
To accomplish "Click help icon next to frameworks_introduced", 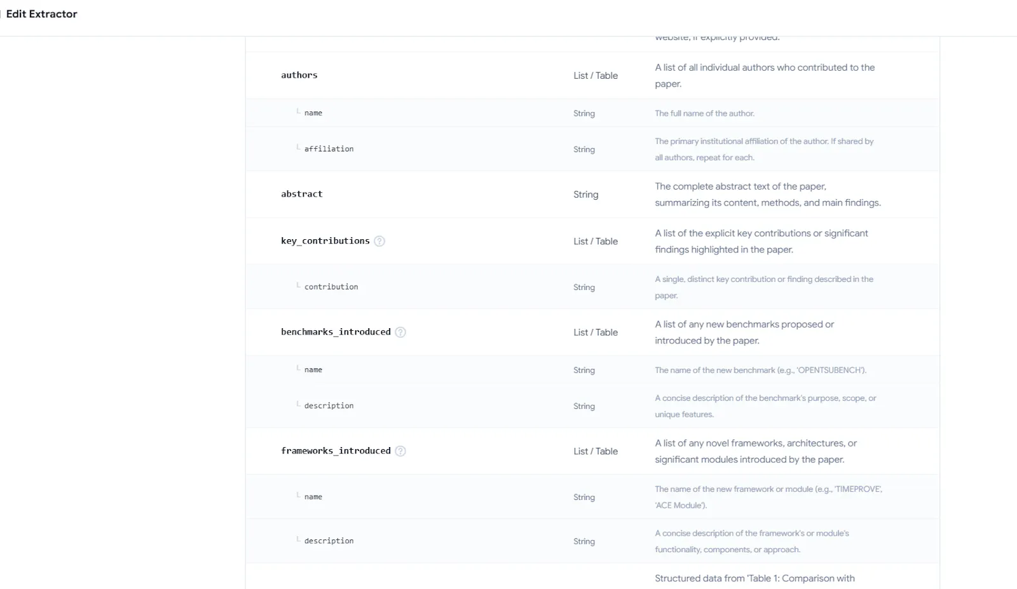I will (400, 451).
